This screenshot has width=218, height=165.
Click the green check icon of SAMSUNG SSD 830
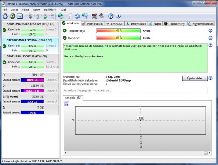(x=4, y=30)
